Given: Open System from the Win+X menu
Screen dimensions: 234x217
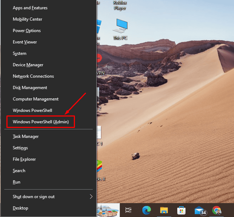Looking at the screenshot, I should [x=49, y=53].
